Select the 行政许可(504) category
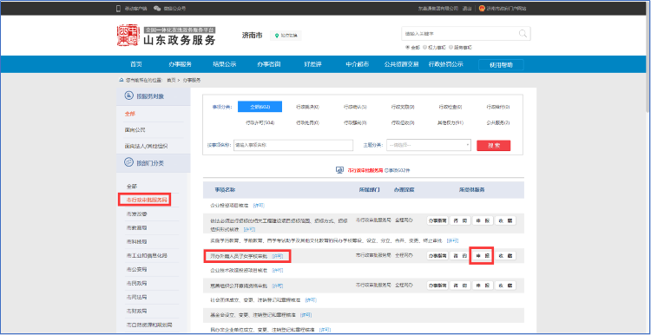This screenshot has width=651, height=335. [260, 123]
